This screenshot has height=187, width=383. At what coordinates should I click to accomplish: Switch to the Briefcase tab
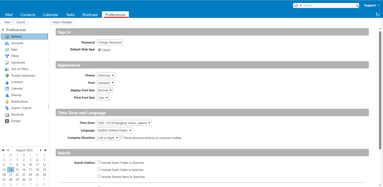pos(90,15)
